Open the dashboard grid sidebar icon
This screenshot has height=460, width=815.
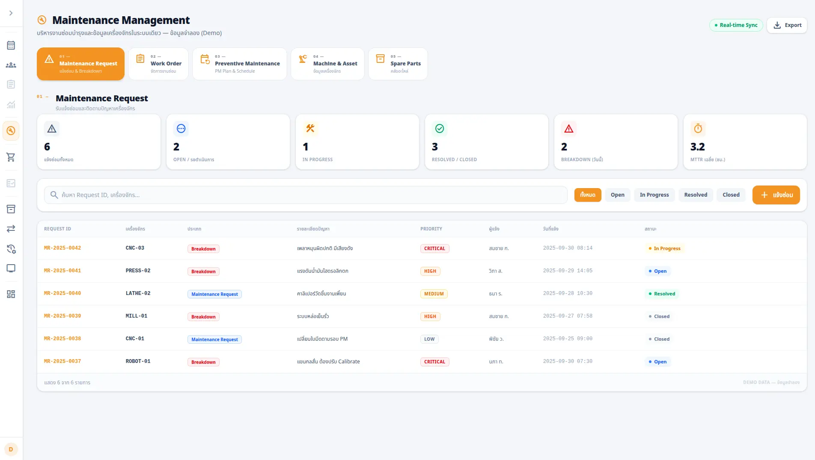tap(11, 294)
